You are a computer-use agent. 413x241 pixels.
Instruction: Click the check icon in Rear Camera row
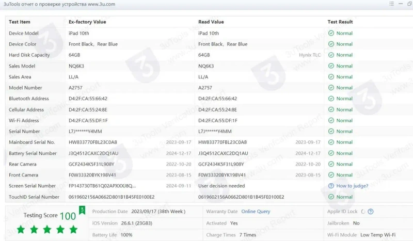[331, 164]
